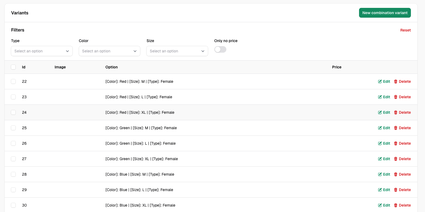Click the edit pencil icon for variant 26
Screen dimensions: 425x212
click(380, 143)
